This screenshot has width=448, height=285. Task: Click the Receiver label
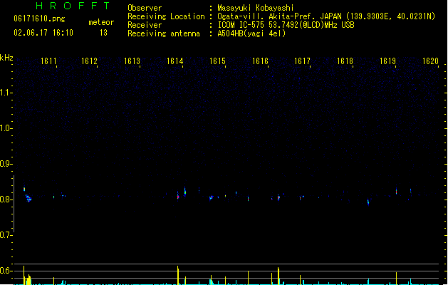[x=145, y=25]
